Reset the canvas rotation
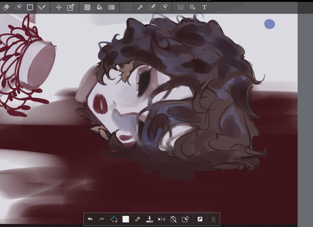The width and height of the screenshot is (313, 227). click(x=173, y=219)
